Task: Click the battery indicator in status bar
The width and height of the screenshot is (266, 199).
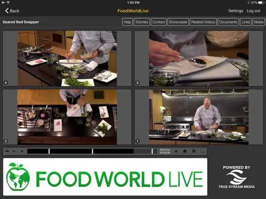Action: click(x=261, y=2)
